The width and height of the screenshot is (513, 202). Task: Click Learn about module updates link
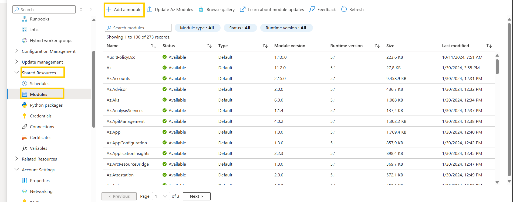click(276, 9)
